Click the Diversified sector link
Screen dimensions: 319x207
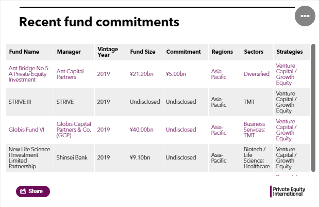[256, 74]
